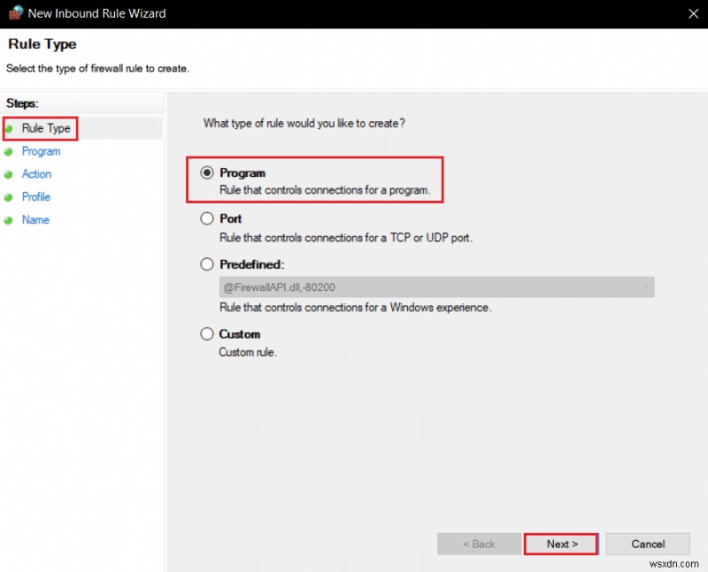Open the Program step from the sidebar
The image size is (708, 572).
click(x=41, y=151)
